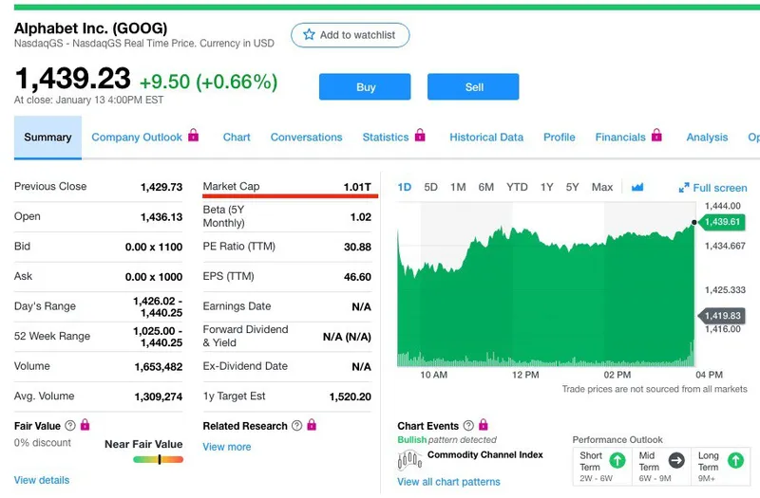The width and height of the screenshot is (760, 498).
Task: Click the star icon on Add to watchlist
Action: pyautogui.click(x=309, y=35)
